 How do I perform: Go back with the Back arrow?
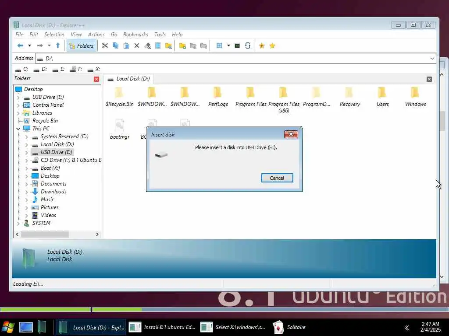[20, 45]
